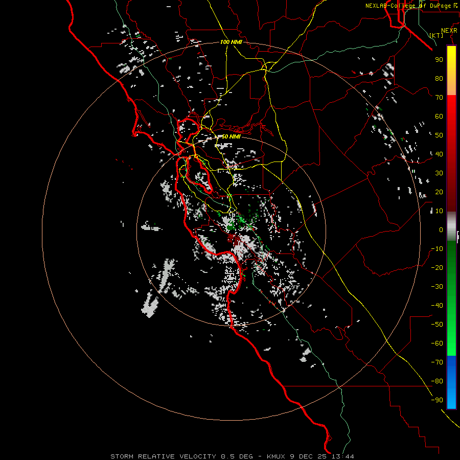This screenshot has height=460, width=460.
Task: Click the 9 DEC 25 date text
Action: (309, 456)
